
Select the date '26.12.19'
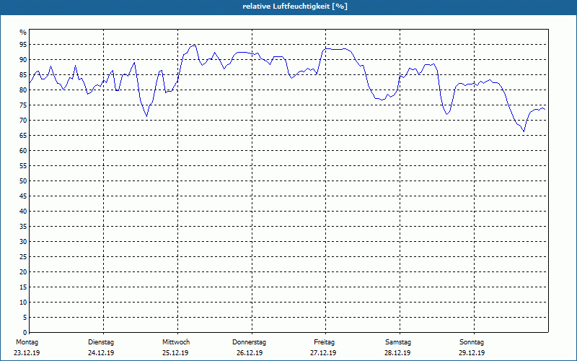(250, 353)
